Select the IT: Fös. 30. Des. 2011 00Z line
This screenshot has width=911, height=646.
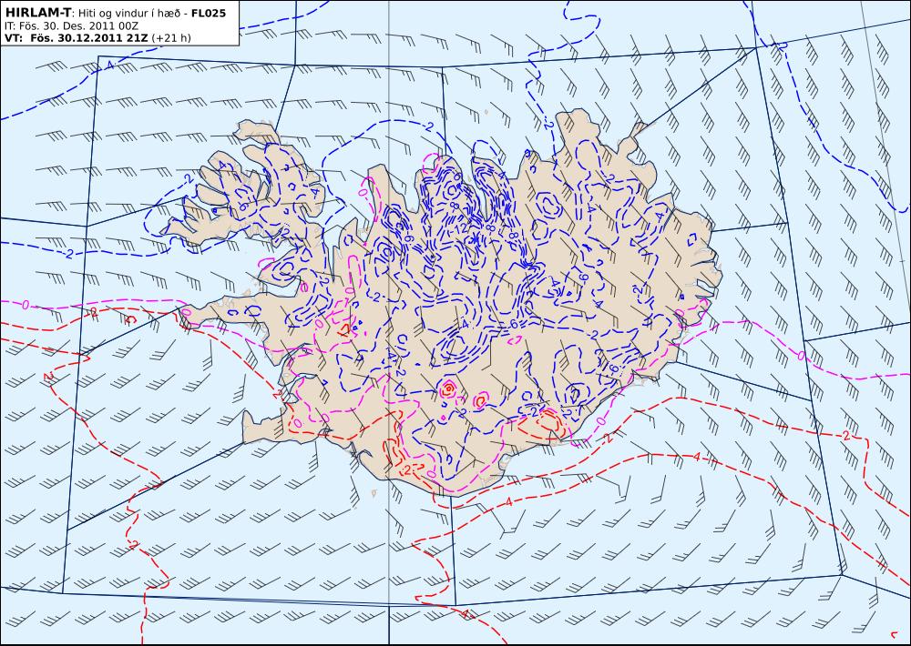(71, 25)
